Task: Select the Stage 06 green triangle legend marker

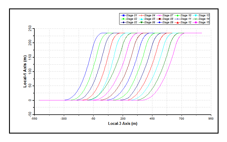Action: tap(141, 22)
